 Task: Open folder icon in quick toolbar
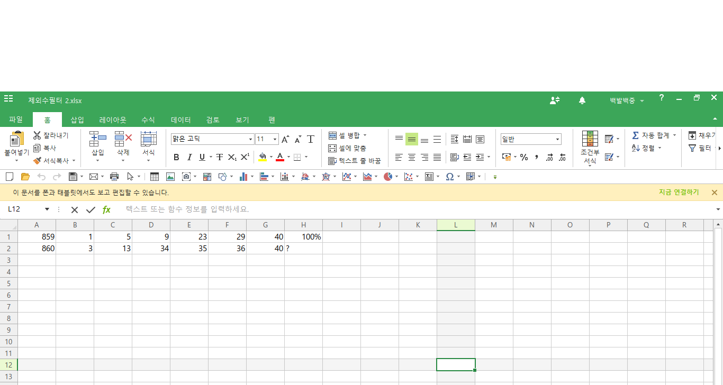click(25, 177)
